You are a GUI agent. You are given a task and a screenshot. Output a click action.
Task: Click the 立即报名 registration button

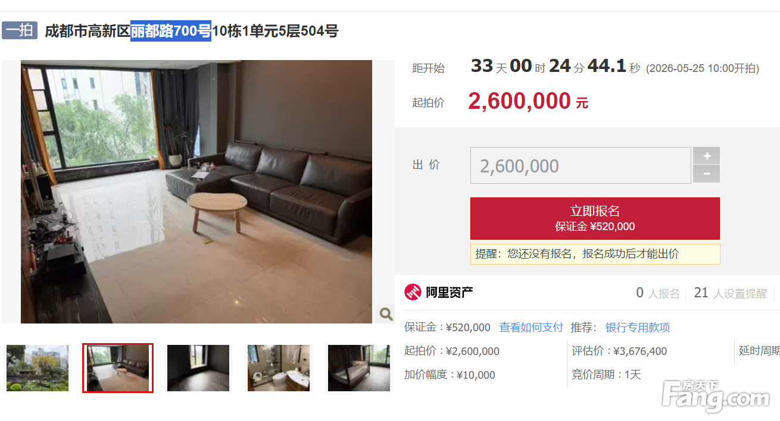pos(595,218)
